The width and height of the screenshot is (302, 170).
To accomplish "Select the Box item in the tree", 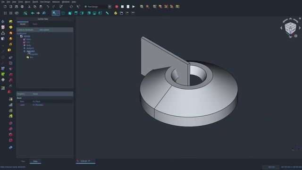I will tap(31, 58).
